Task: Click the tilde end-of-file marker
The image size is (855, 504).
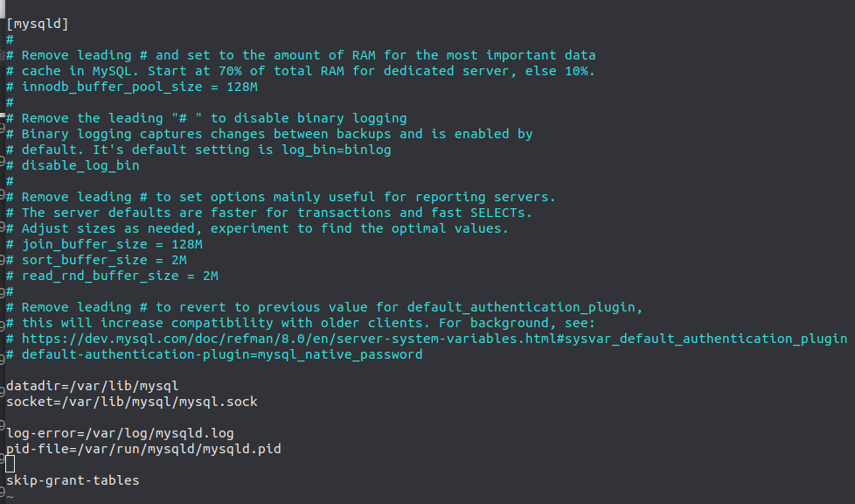Action: coord(10,498)
